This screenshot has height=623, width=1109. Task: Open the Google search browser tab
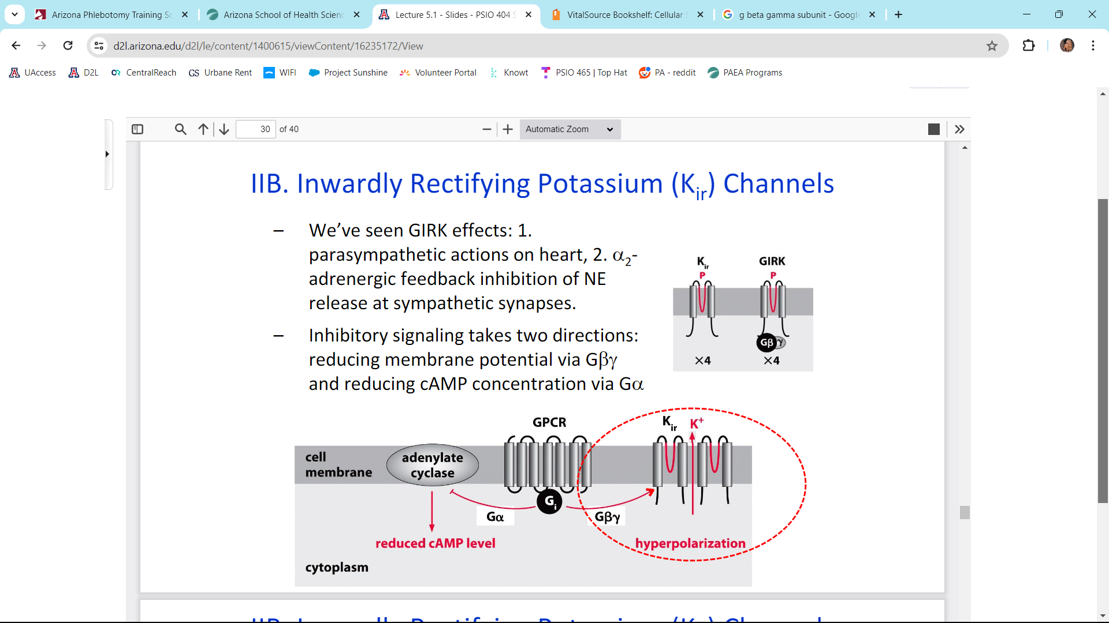(x=792, y=14)
